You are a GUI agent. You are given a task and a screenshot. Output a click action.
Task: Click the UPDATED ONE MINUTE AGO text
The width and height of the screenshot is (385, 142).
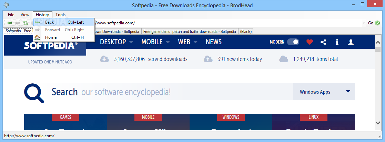(50, 62)
